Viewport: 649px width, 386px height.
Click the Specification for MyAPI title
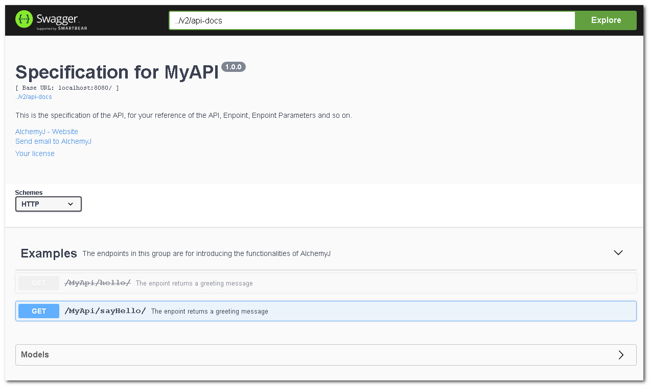coord(117,72)
